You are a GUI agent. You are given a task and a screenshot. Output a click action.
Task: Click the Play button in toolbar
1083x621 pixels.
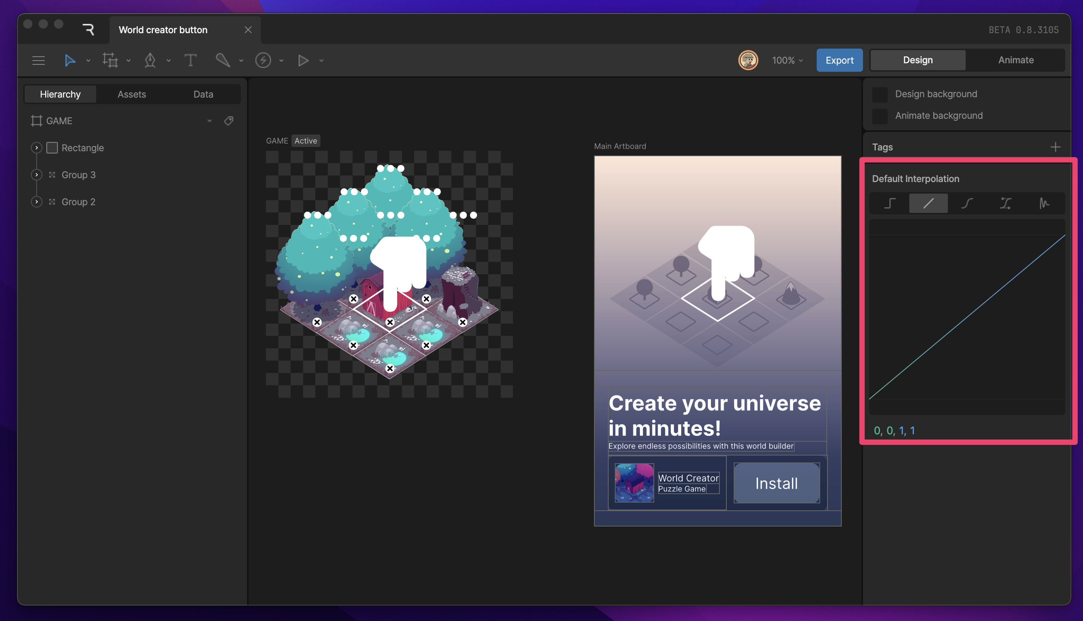coord(303,60)
